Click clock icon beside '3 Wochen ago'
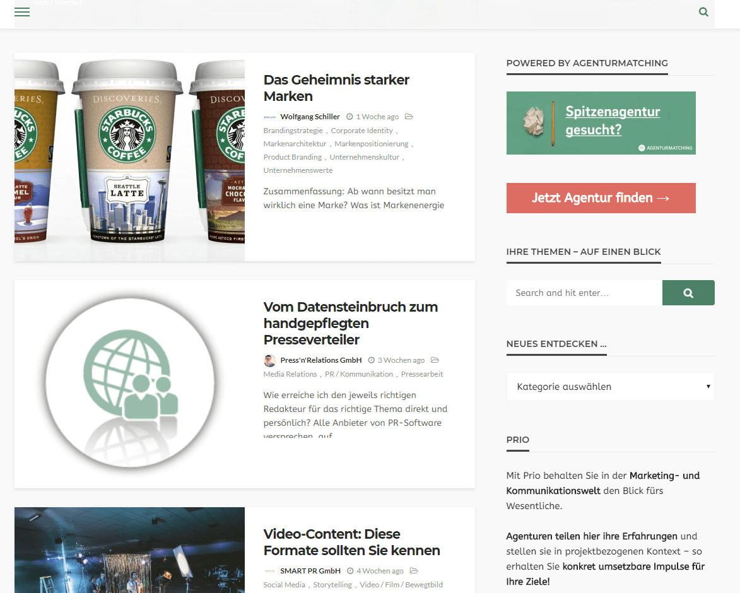 pos(372,360)
